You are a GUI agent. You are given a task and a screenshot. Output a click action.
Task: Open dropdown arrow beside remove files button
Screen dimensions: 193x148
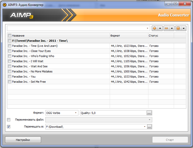point(172,28)
